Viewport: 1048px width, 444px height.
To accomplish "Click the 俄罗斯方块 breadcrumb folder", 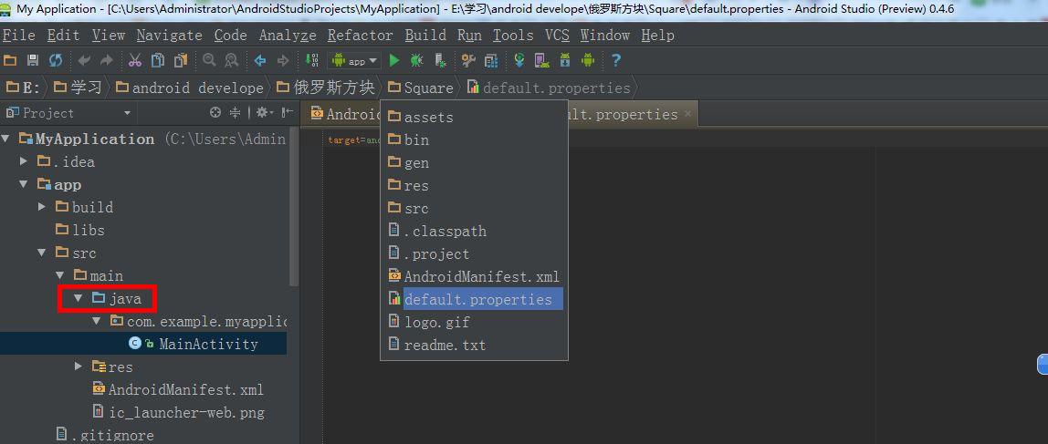I will coord(326,88).
